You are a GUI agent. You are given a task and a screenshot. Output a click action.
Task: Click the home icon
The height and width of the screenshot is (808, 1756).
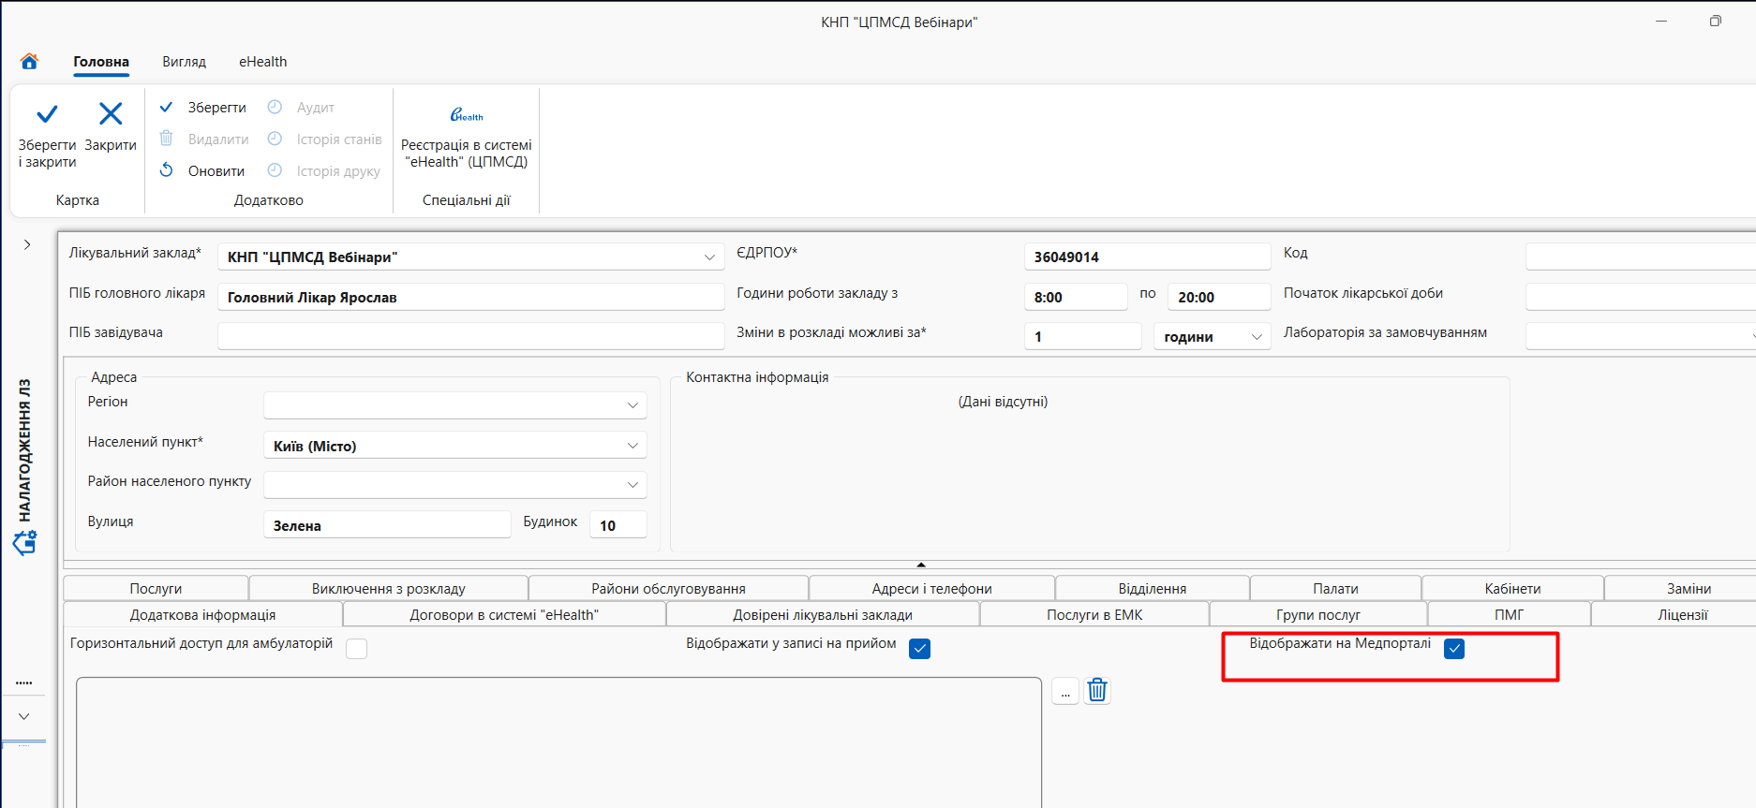(x=29, y=61)
